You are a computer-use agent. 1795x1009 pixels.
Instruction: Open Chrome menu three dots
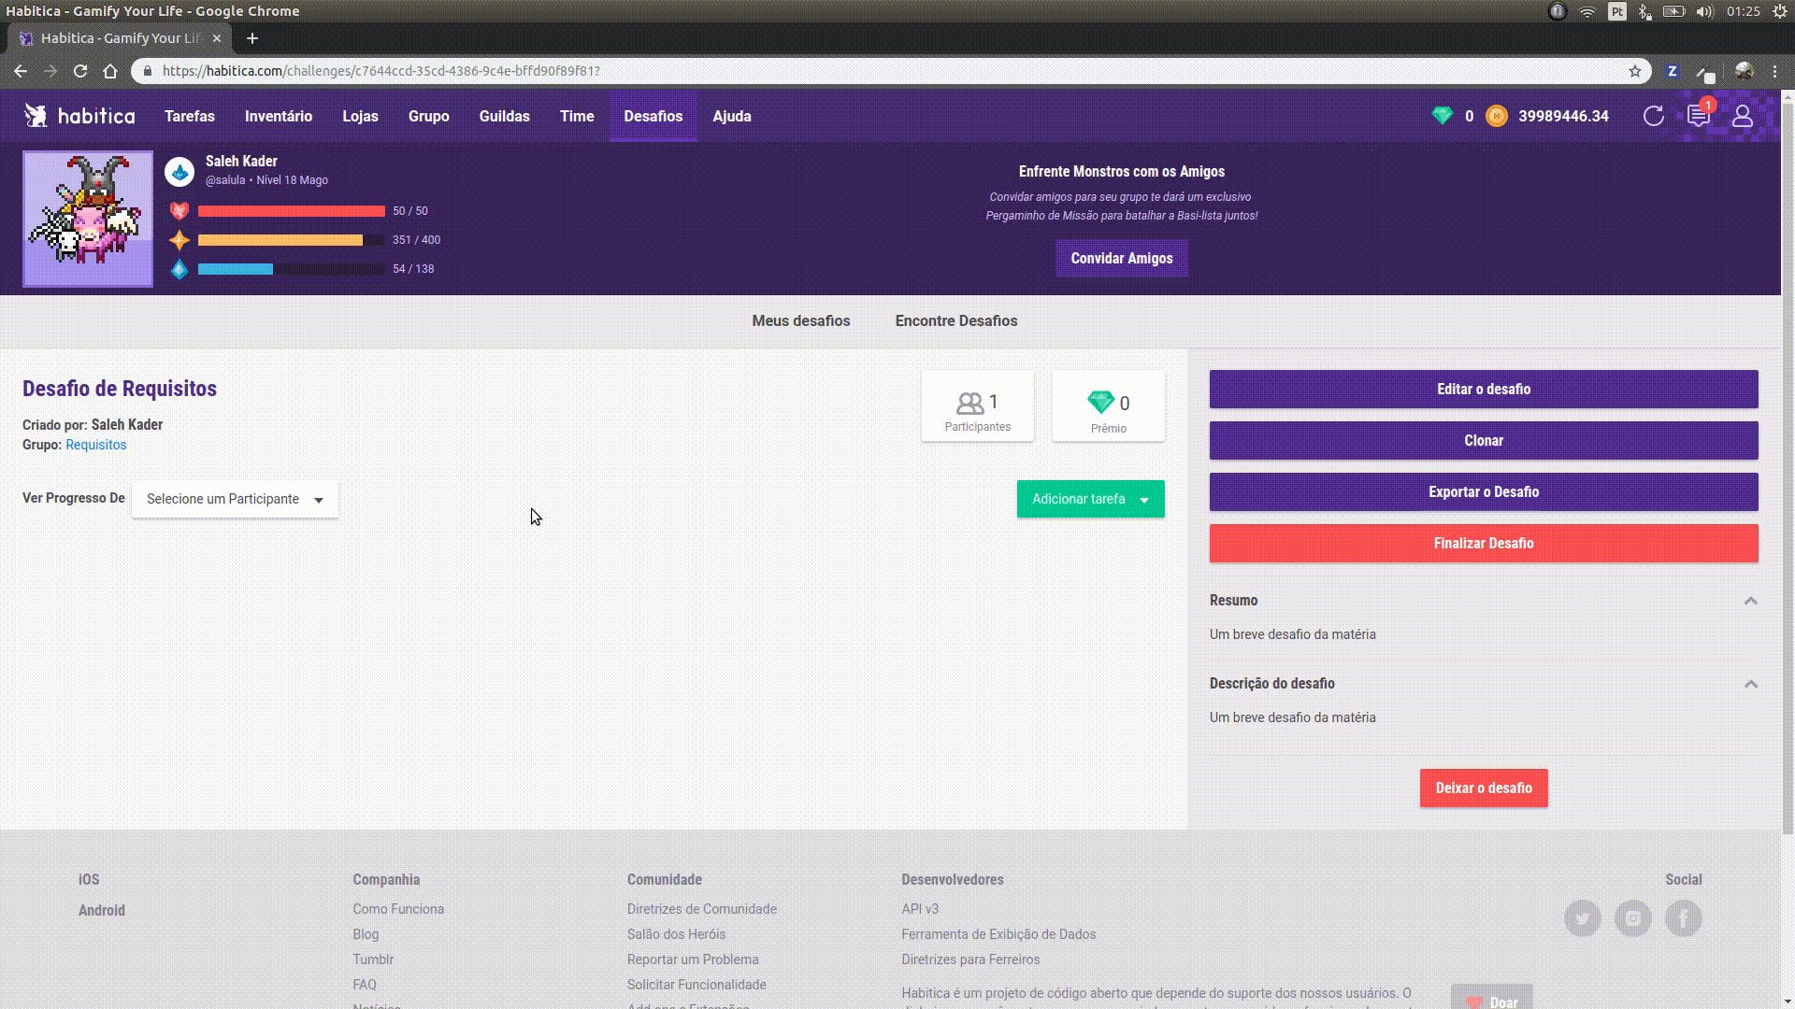[1774, 71]
